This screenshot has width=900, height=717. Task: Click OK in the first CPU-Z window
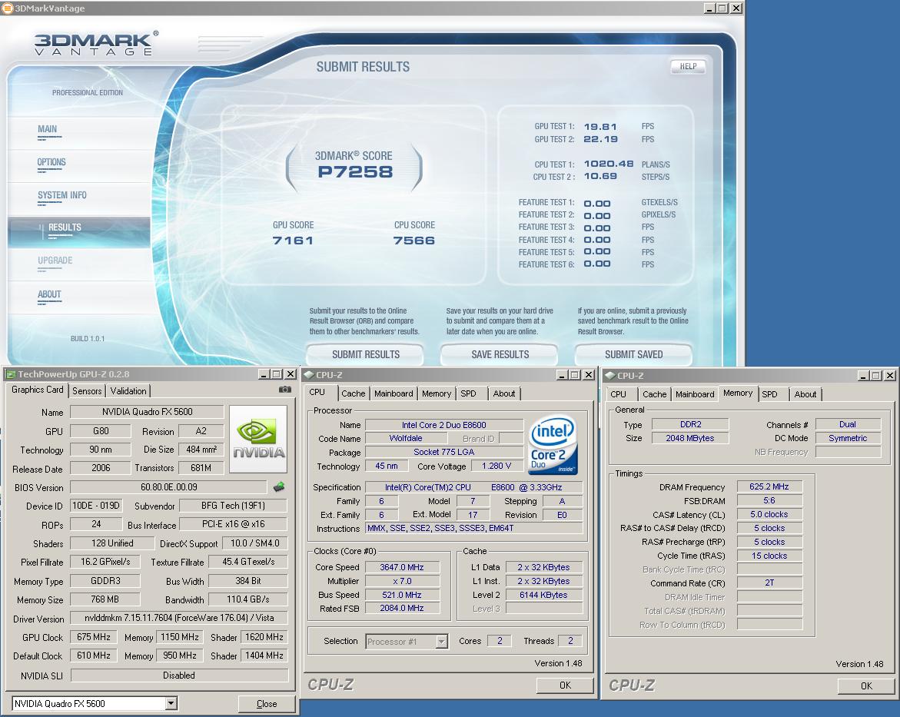coord(565,685)
